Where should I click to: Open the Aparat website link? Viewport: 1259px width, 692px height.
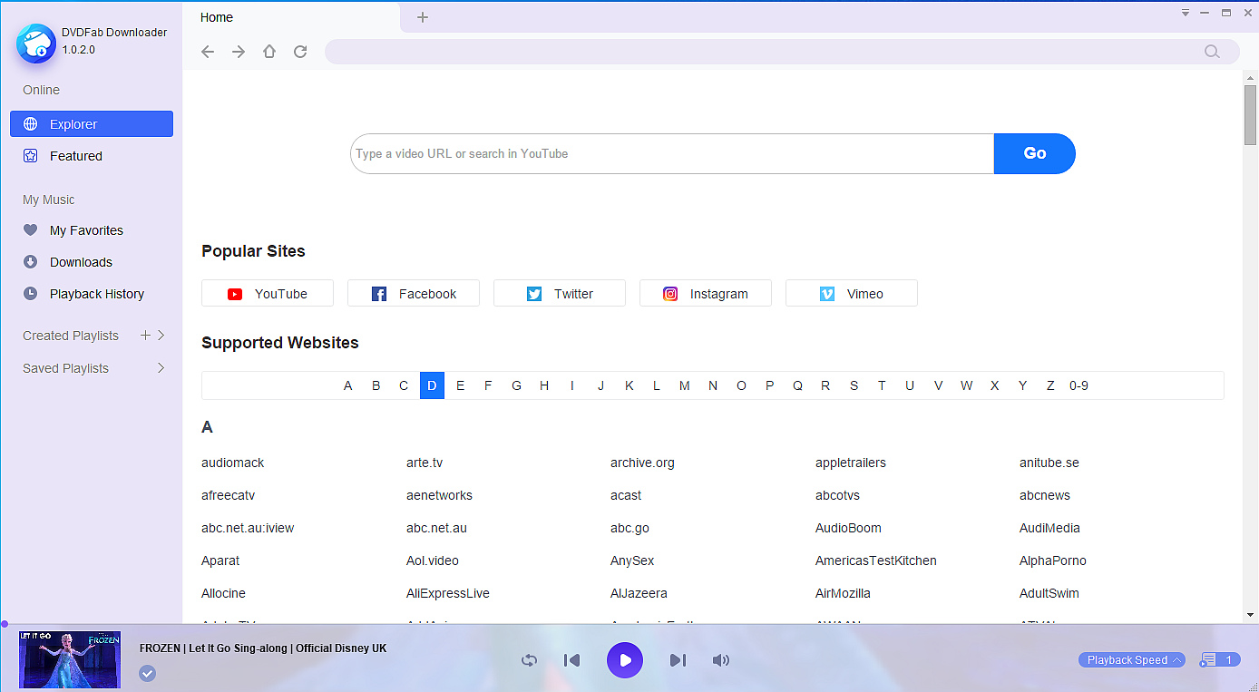tap(220, 560)
